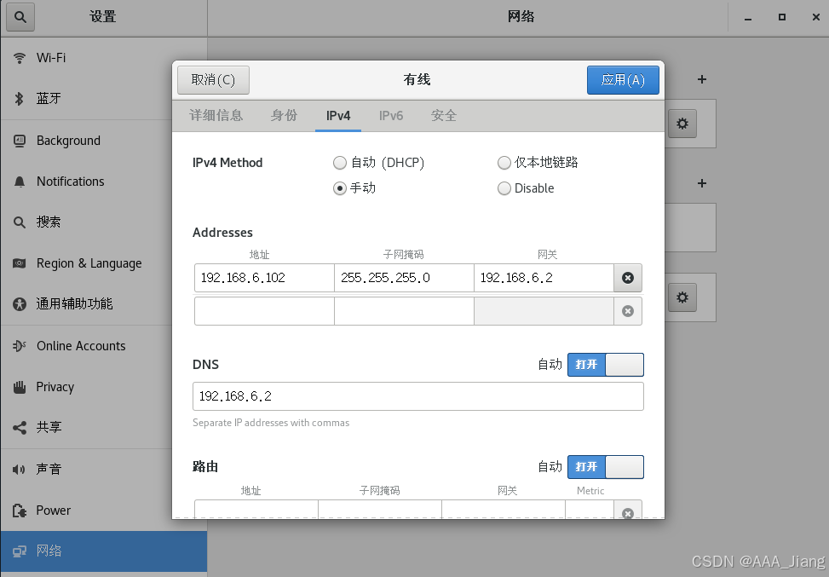Select the 网络 network item in sidebar
Screen dimensions: 829x577
(104, 551)
